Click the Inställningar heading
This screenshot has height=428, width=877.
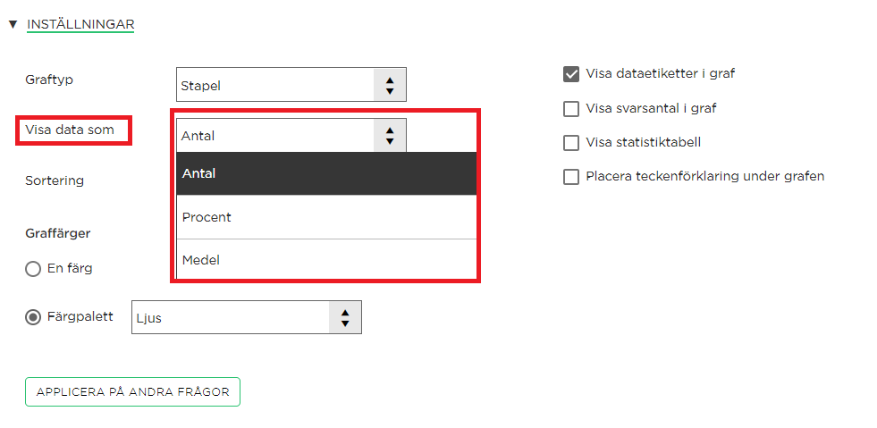point(80,25)
